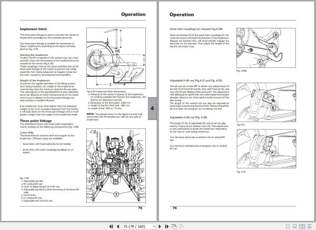Click the 'Lower links' subheading
316x230 pixels.
[27, 133]
